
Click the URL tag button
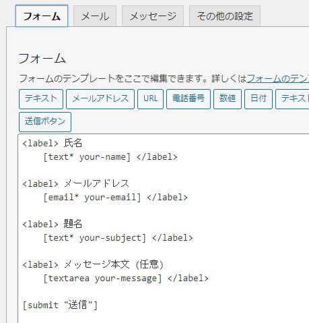150,99
